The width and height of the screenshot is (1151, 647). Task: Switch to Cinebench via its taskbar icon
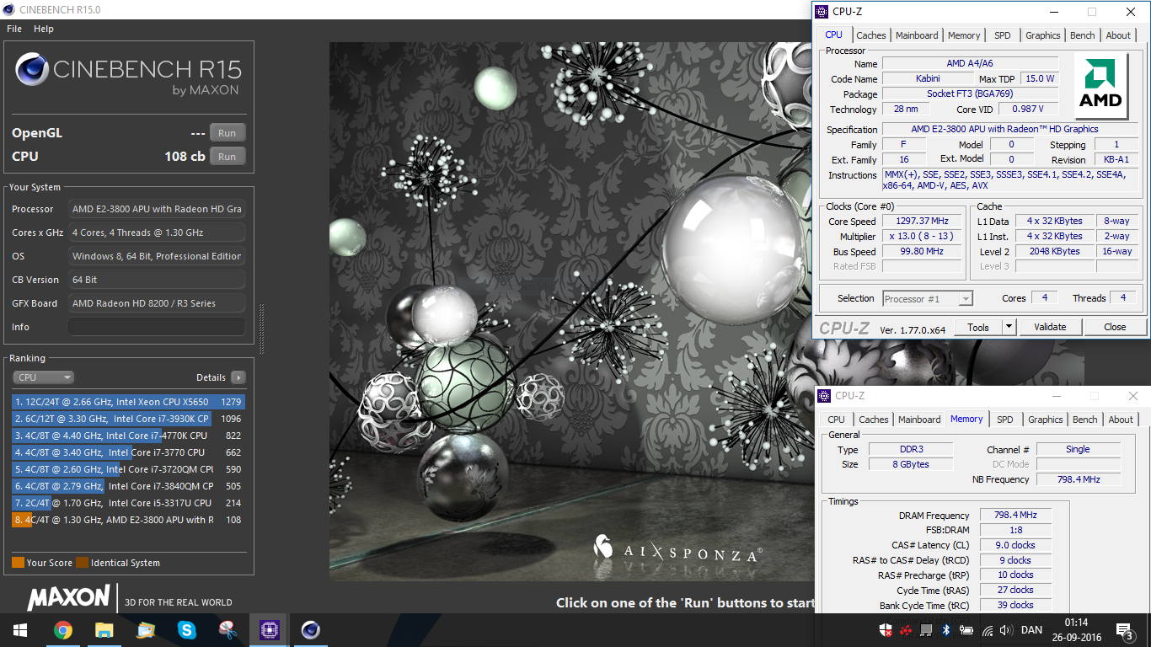point(310,630)
